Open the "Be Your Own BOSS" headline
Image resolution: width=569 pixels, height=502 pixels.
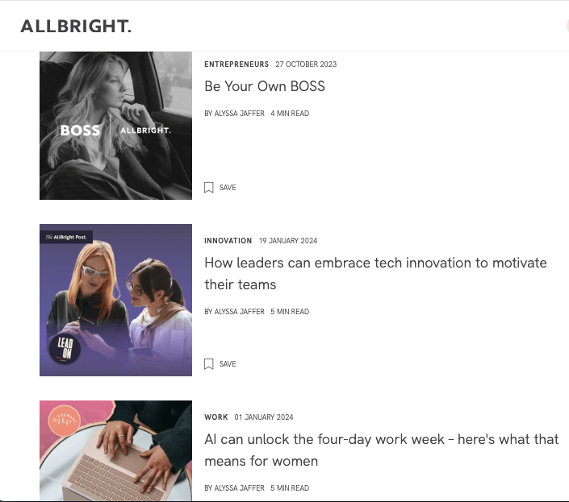265,86
